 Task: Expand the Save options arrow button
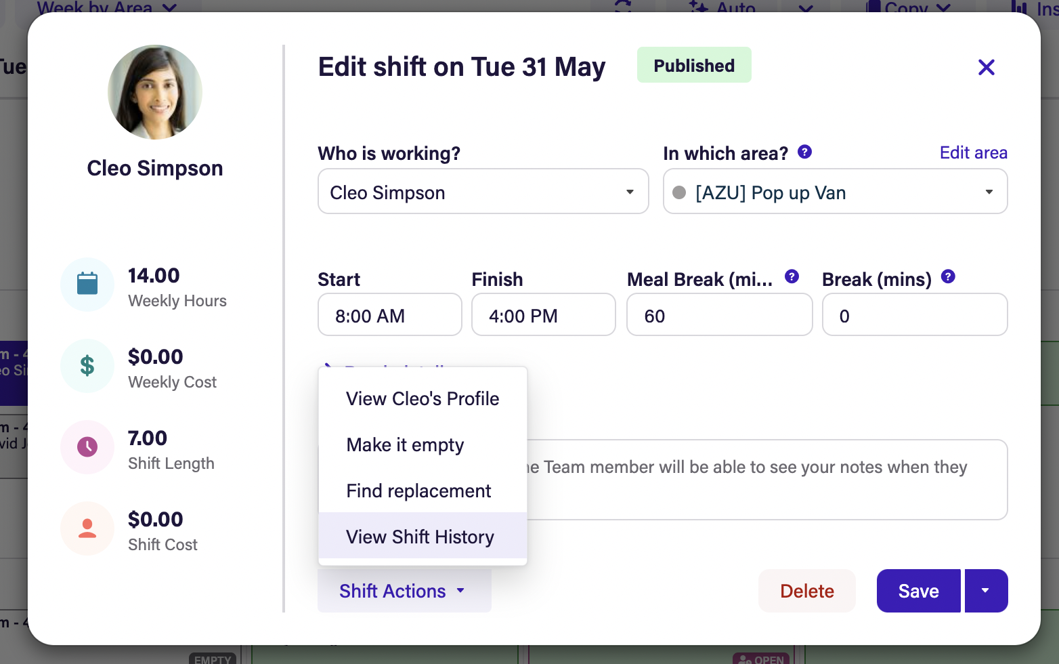pyautogui.click(x=986, y=591)
